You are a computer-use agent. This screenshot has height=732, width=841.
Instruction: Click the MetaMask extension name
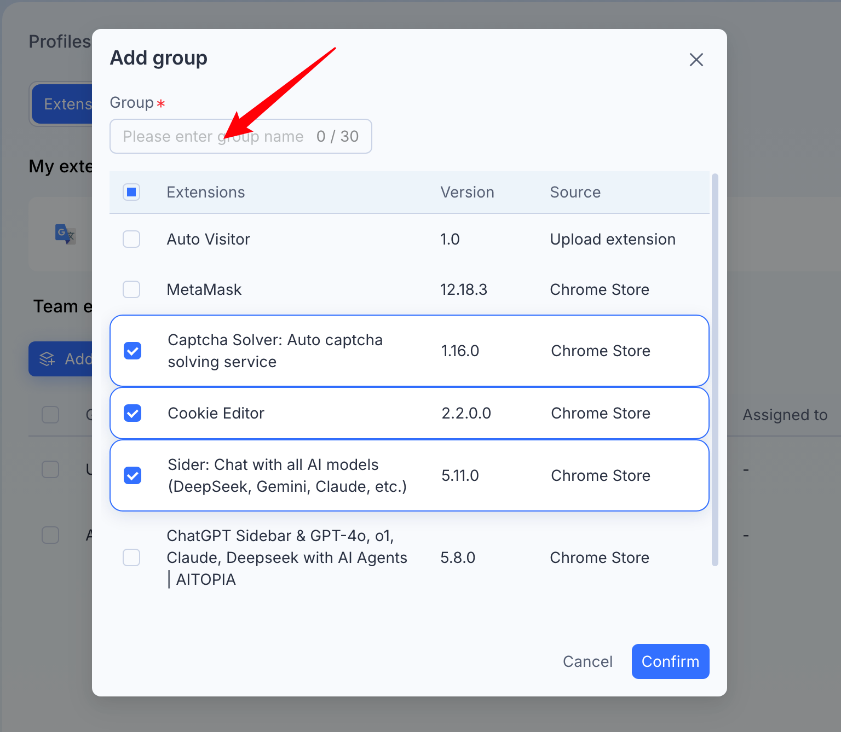204,289
